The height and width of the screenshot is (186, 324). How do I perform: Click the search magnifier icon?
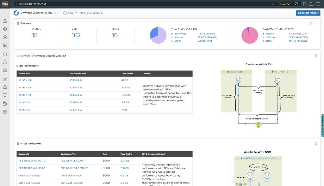[x=296, y=4]
